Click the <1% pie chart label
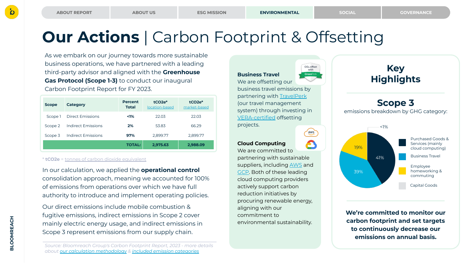The width and height of the screenshot is (468, 263). point(384,127)
